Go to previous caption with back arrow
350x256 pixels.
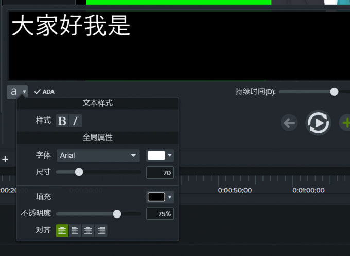click(x=289, y=123)
